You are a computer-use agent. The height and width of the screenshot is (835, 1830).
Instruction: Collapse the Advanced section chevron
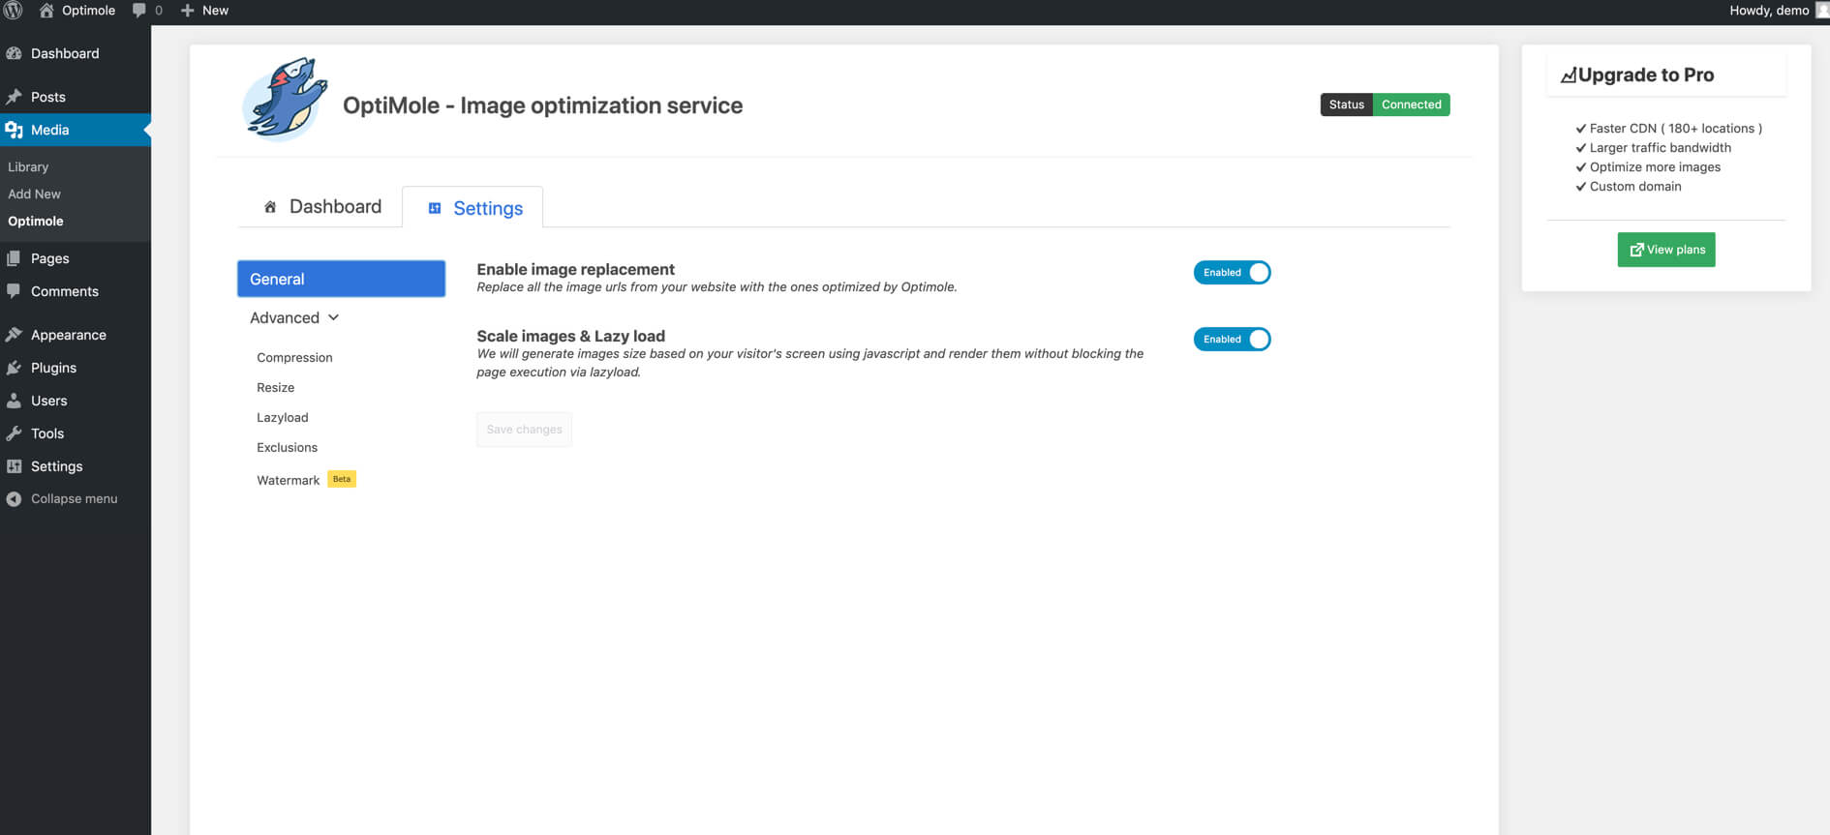point(334,317)
